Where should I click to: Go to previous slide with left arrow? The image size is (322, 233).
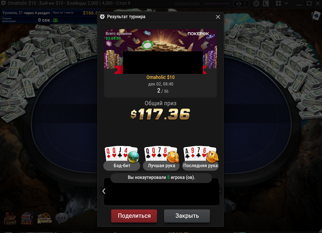(x=103, y=191)
